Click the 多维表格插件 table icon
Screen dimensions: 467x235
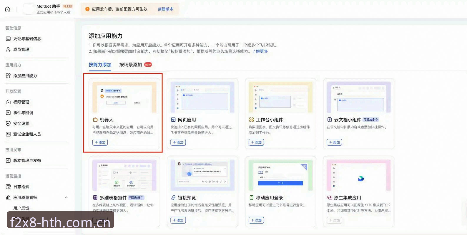[95, 198]
